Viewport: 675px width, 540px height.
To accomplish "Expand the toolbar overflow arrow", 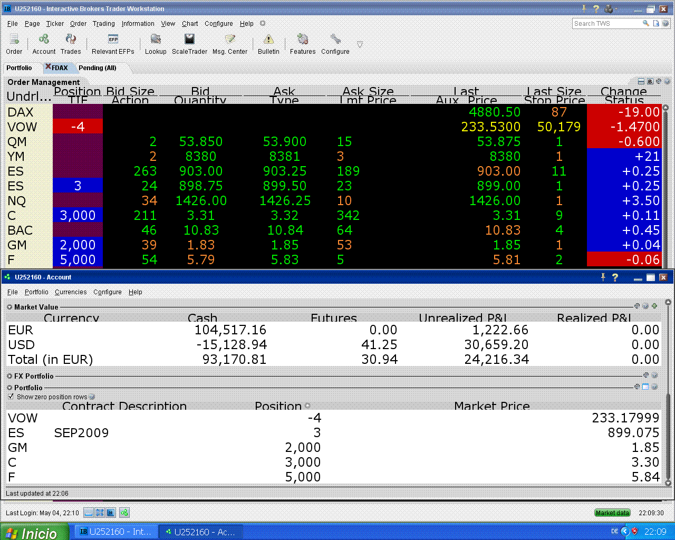I will (360, 45).
